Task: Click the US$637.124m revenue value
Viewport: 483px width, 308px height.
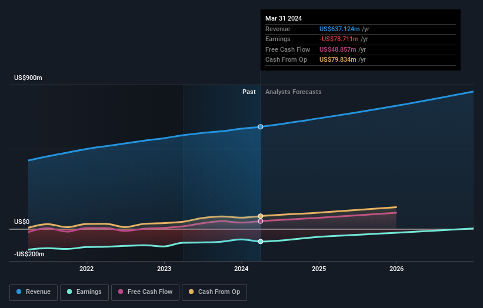Action: 339,29
